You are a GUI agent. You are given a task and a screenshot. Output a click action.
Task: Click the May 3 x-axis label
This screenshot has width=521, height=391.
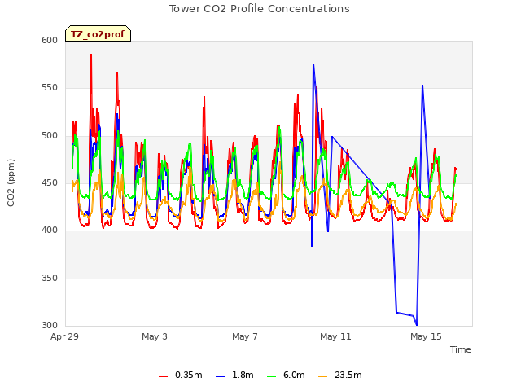click(x=155, y=336)
